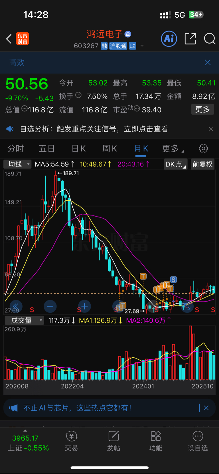Zoom in chart with plus button

pyautogui.click(x=84, y=306)
